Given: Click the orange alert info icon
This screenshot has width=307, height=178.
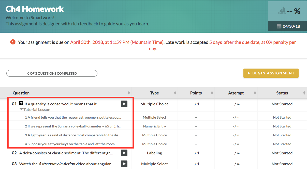Looking at the screenshot, I should [13, 42].
